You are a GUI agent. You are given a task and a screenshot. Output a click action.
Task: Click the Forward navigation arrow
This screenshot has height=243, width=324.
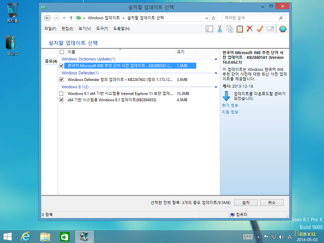click(56, 18)
